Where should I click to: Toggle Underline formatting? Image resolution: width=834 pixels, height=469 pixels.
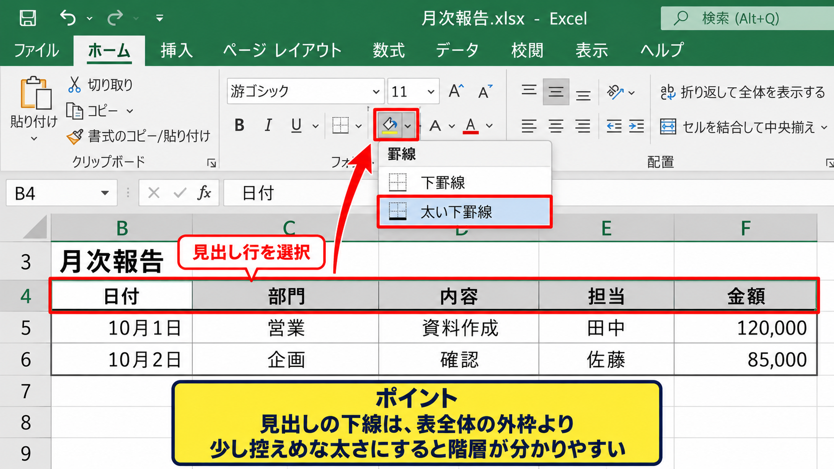point(296,126)
